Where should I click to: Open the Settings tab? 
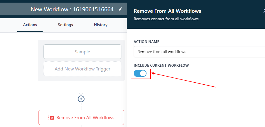click(x=65, y=25)
